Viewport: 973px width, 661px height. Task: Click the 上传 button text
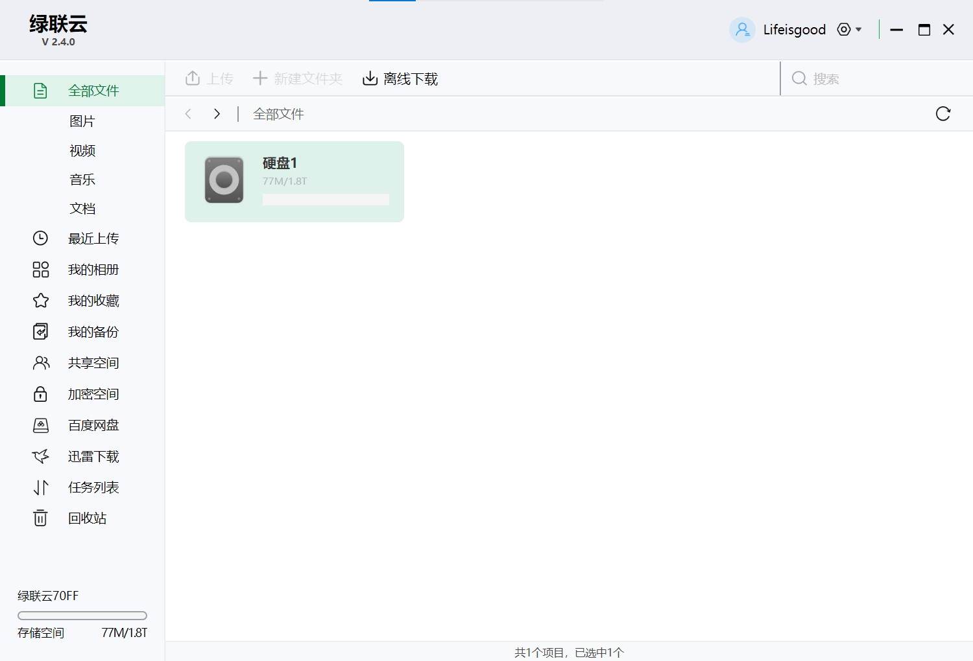(220, 78)
